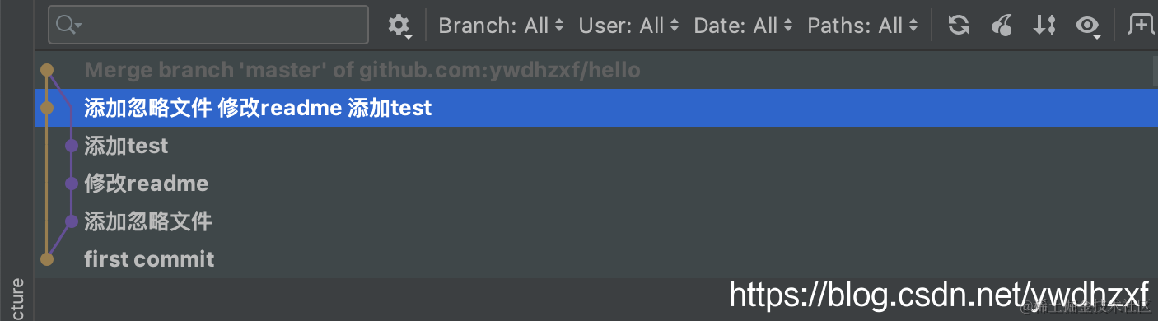Click the cherry-pick icon

[1002, 26]
